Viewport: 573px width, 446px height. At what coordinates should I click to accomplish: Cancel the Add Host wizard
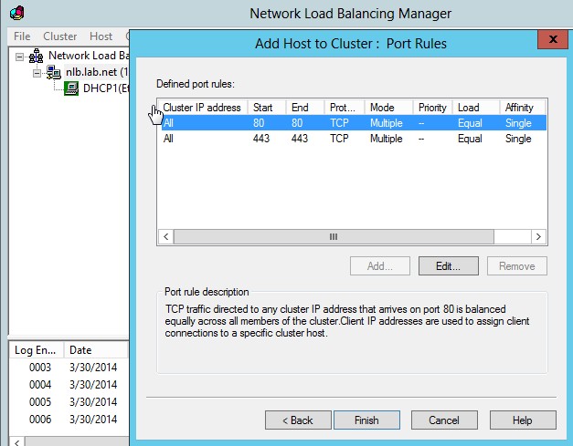pos(444,420)
